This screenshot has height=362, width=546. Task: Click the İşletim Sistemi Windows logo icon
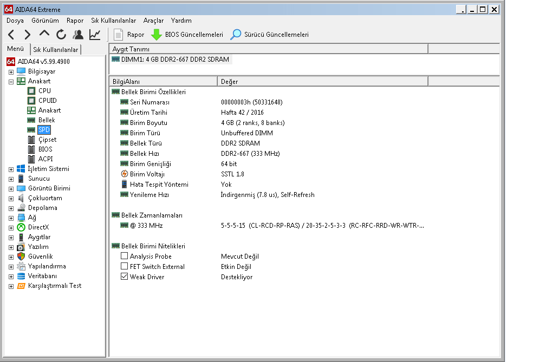(21, 169)
